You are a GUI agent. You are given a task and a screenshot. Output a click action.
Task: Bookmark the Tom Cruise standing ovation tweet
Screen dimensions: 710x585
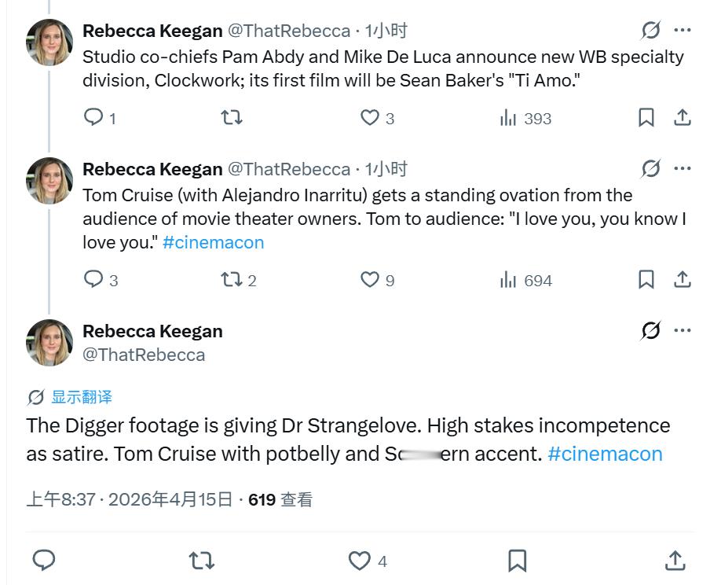[646, 279]
